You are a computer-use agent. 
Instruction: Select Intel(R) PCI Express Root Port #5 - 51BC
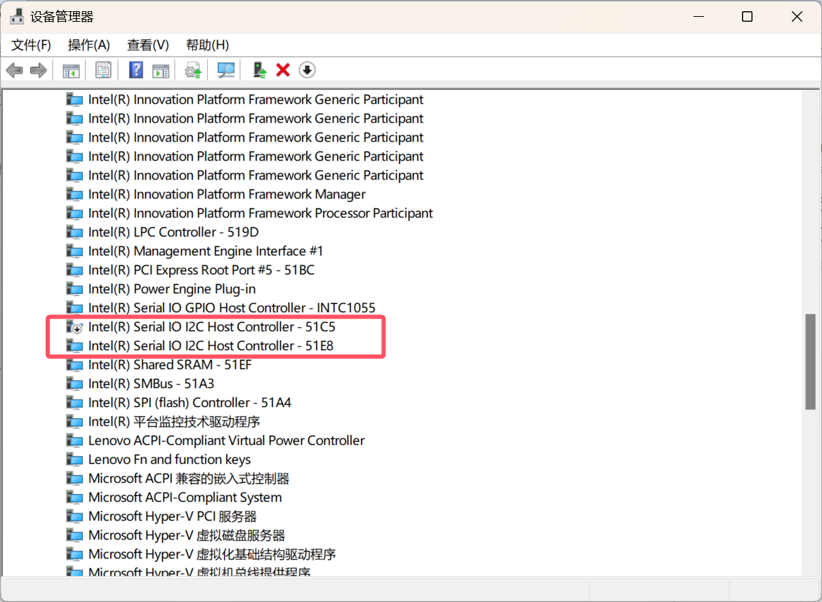tap(201, 270)
